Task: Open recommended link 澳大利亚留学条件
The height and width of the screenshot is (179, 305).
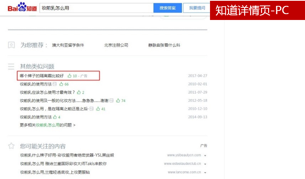Action: [68, 45]
